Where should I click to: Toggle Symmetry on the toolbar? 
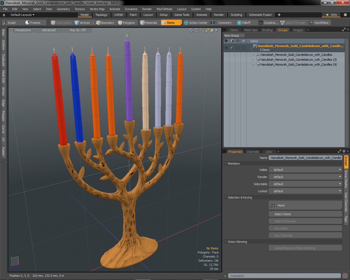[x=222, y=23]
